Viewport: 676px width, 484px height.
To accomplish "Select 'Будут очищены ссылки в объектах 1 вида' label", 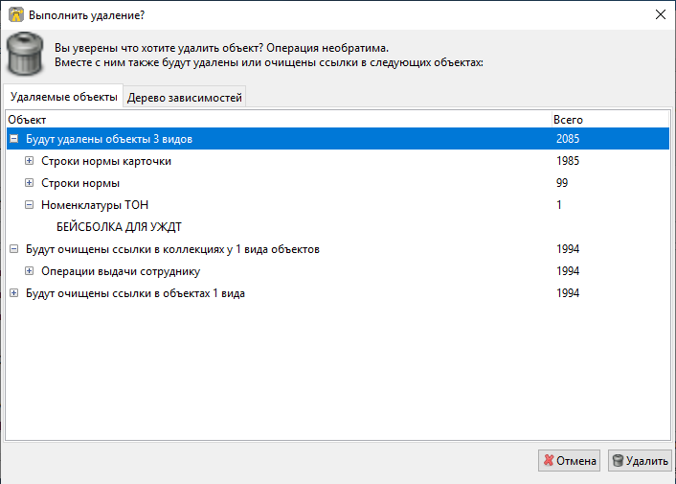I will pyautogui.click(x=135, y=293).
